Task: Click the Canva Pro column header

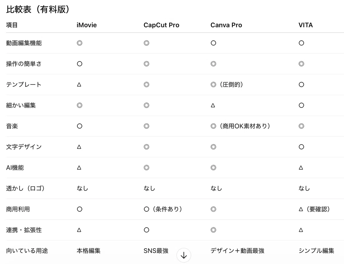Action: tap(226, 25)
